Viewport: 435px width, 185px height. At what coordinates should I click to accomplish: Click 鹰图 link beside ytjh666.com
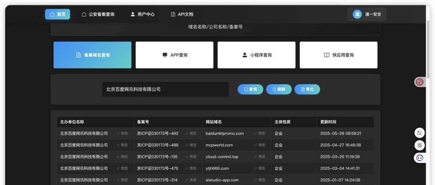tap(260, 168)
